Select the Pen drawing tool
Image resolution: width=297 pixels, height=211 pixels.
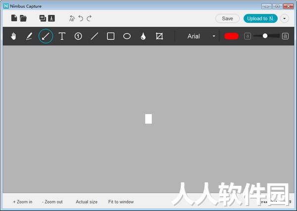pos(29,36)
